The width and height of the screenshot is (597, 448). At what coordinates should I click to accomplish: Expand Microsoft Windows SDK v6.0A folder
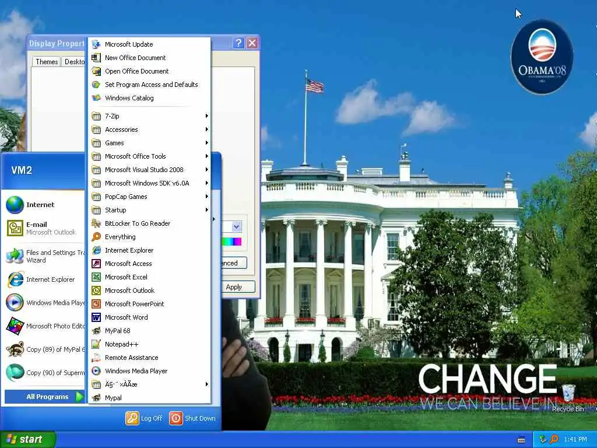point(149,183)
